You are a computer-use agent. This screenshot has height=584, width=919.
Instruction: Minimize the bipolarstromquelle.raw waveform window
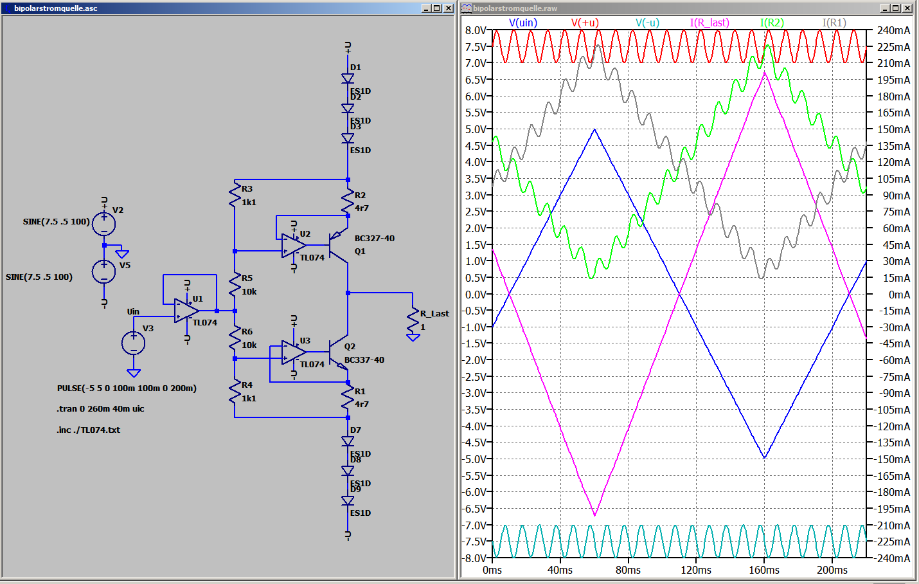click(885, 8)
